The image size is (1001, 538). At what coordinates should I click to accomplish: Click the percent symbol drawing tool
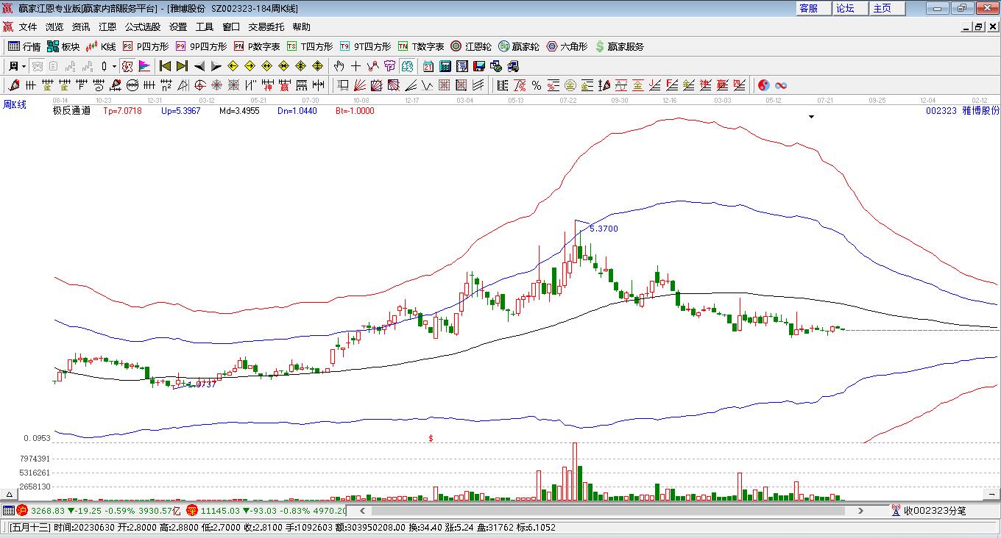(537, 85)
